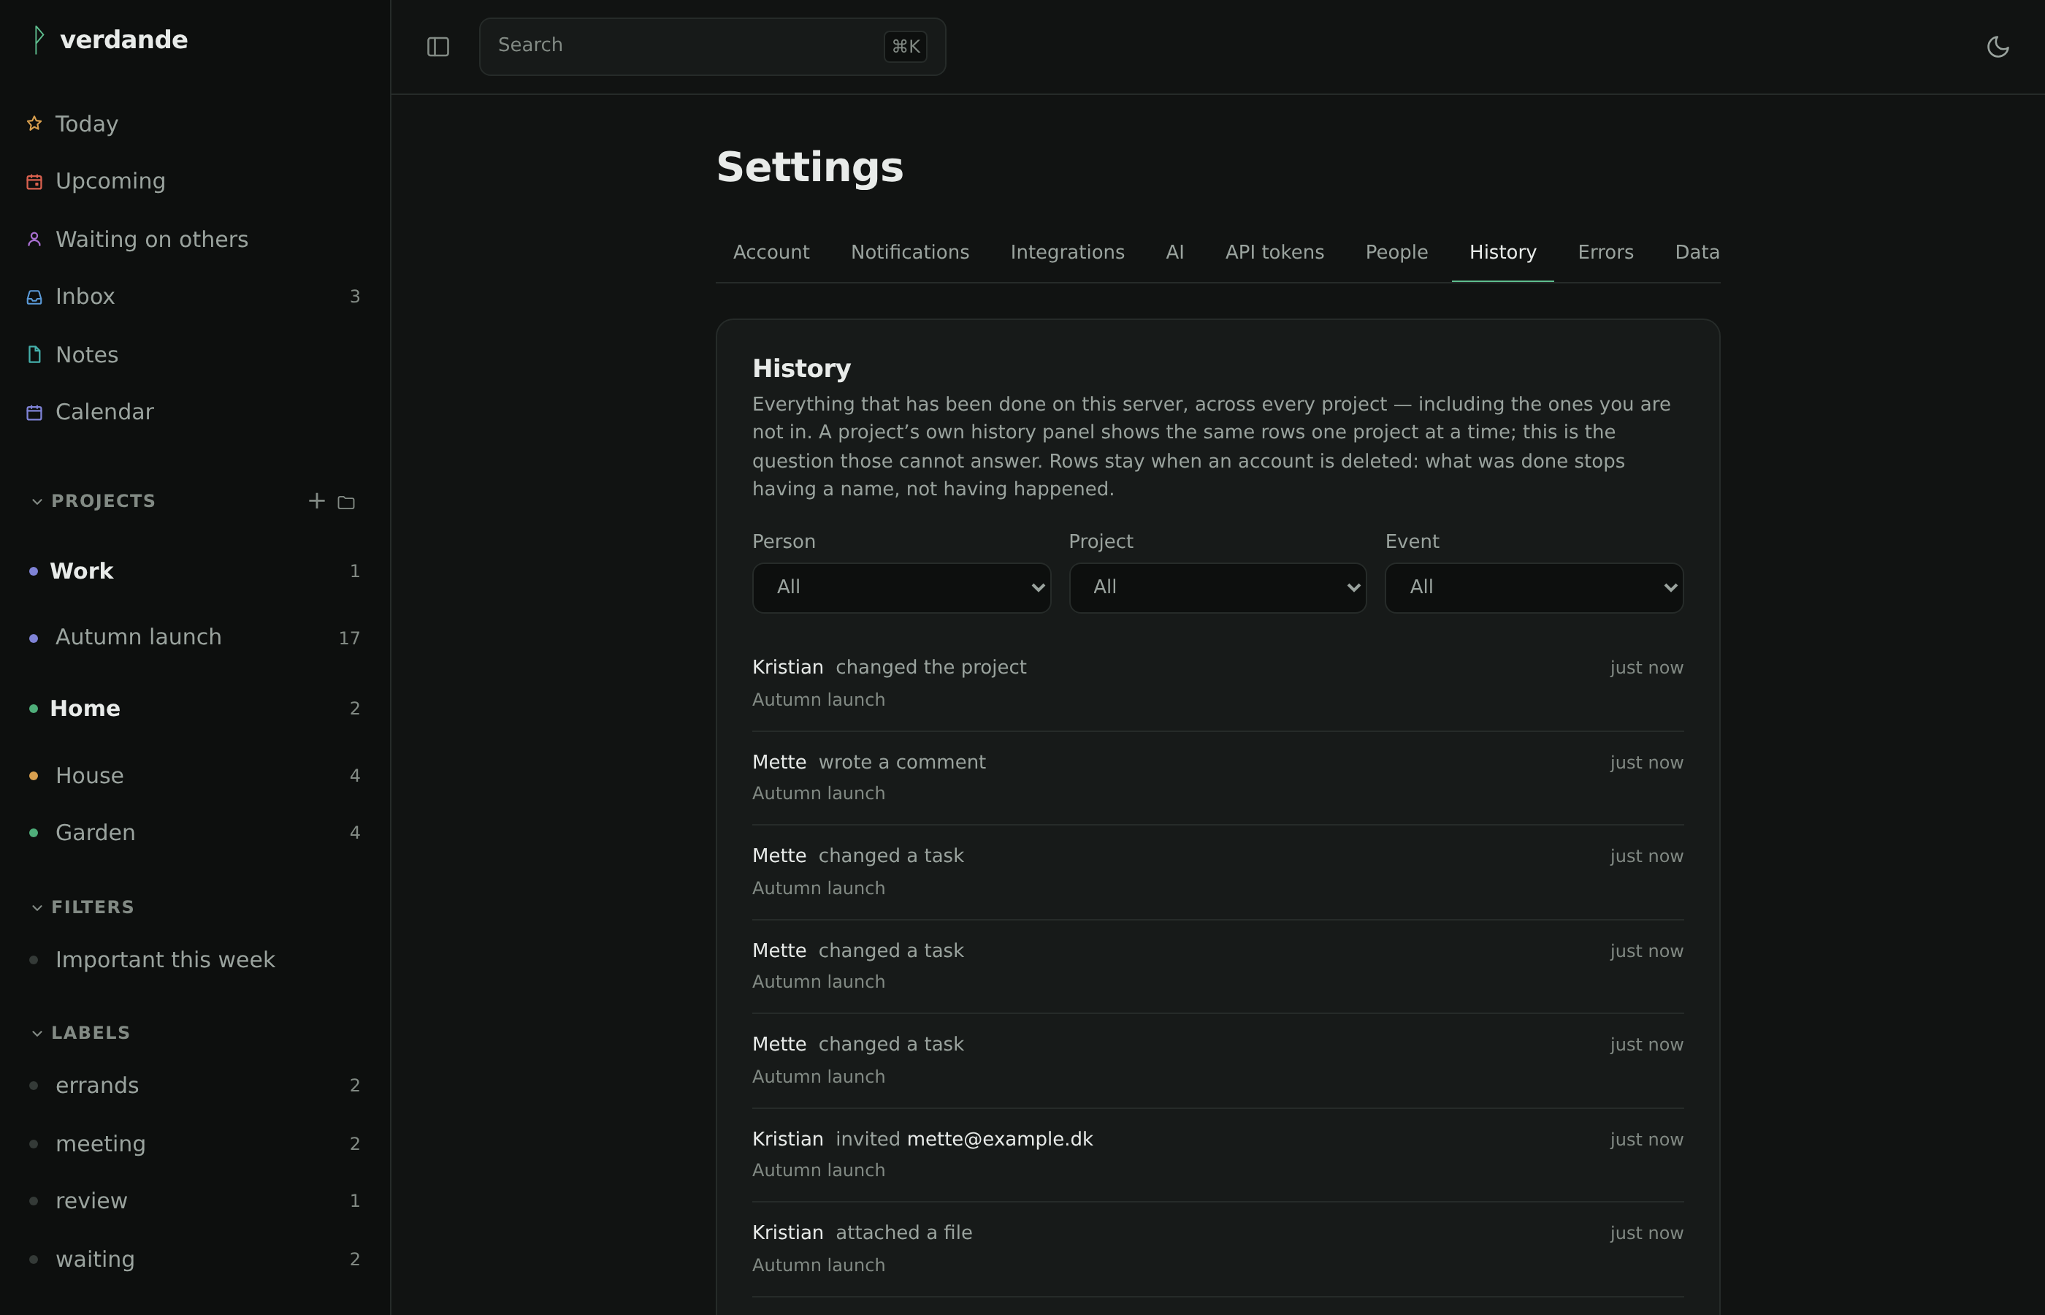
Task: Open the Home project group
Action: [194, 709]
